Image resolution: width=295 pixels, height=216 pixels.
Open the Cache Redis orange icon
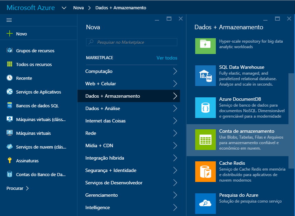click(x=205, y=172)
